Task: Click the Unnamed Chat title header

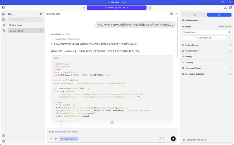Action: tap(53, 14)
